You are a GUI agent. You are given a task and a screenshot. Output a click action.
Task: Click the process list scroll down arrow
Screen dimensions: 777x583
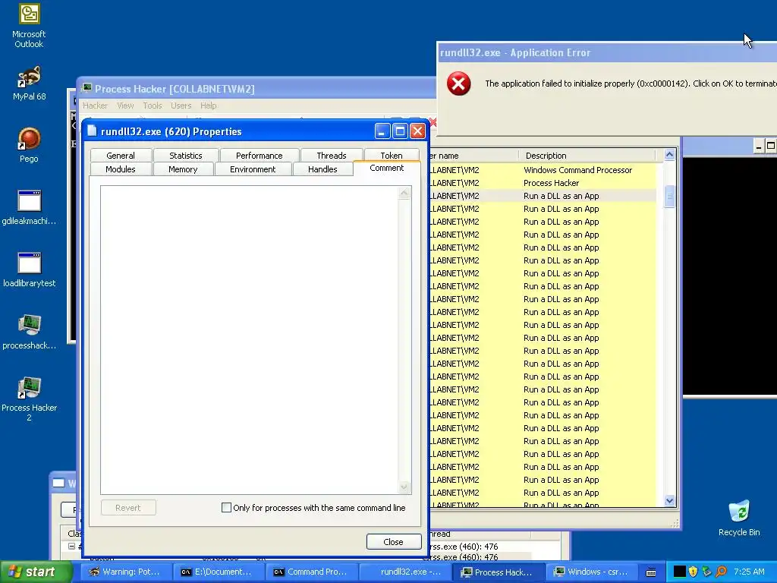coord(669,501)
